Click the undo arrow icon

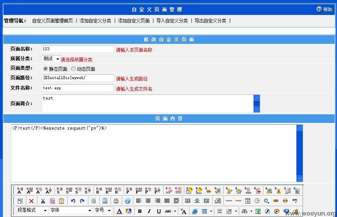[x=73, y=201]
